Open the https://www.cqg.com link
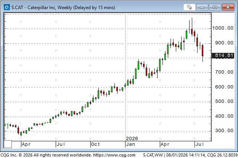 [x=114, y=155]
